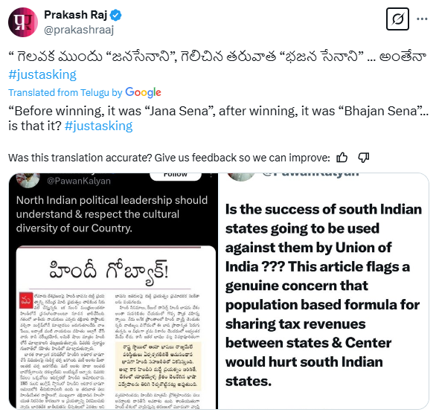Open the @prakashraaj handle

point(79,30)
